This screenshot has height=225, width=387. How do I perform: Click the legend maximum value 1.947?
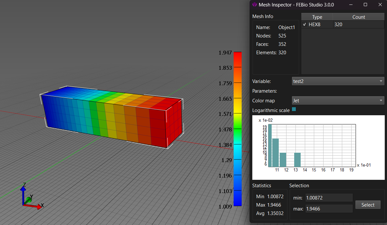tap(225, 52)
